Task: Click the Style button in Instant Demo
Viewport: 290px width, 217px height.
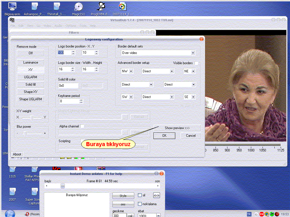Action: click(123, 196)
